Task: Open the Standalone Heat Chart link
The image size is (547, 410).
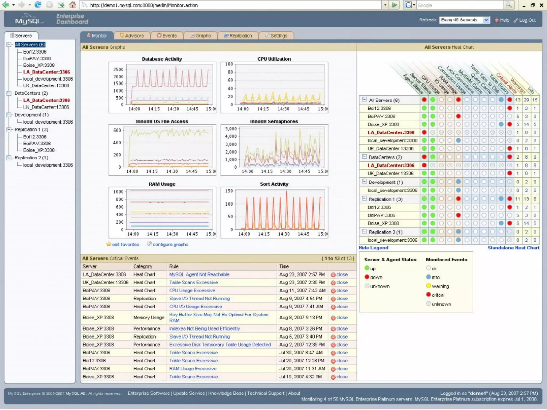Action: click(513, 248)
